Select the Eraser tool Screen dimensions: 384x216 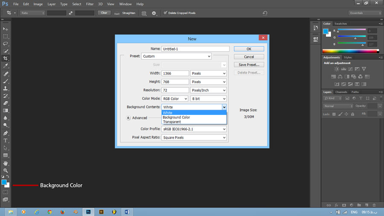pyautogui.click(x=6, y=103)
